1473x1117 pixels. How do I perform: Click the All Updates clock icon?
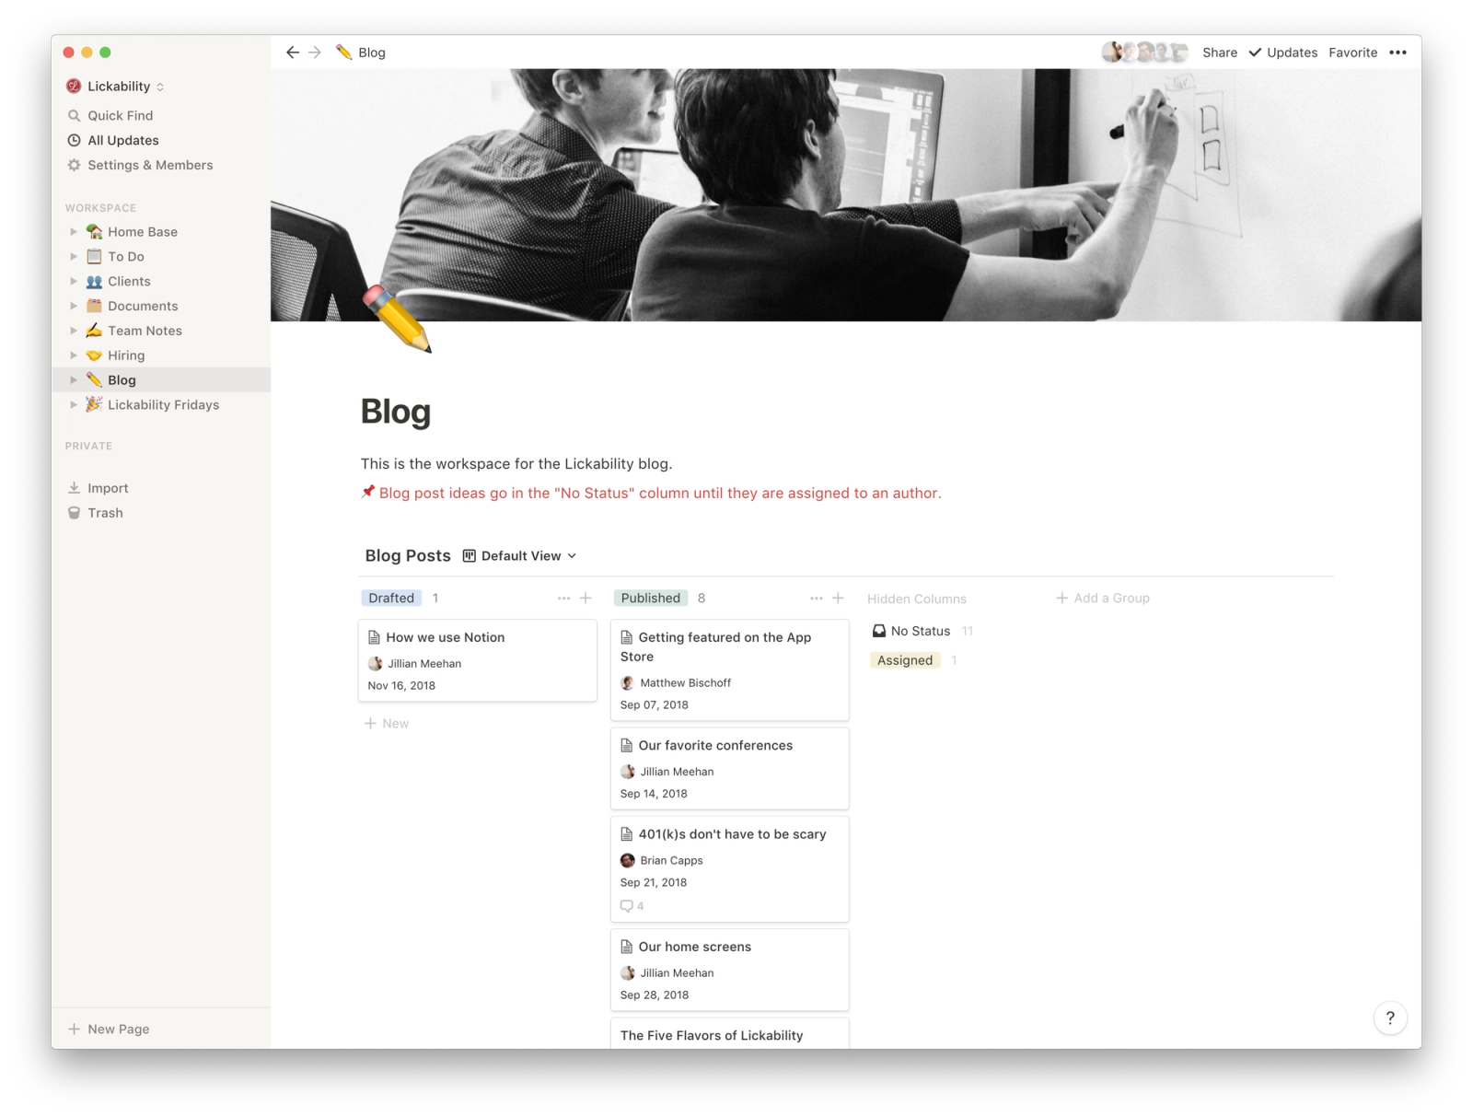pos(75,141)
